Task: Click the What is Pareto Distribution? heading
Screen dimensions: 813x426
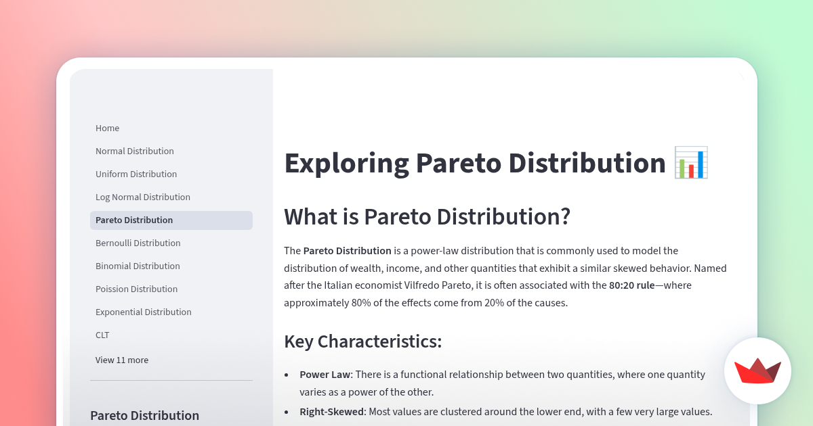Action: point(428,217)
